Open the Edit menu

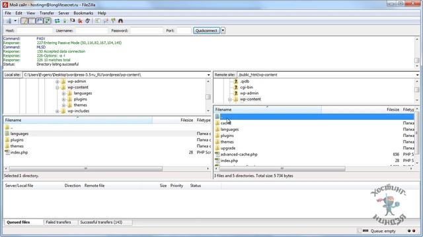coord(19,13)
